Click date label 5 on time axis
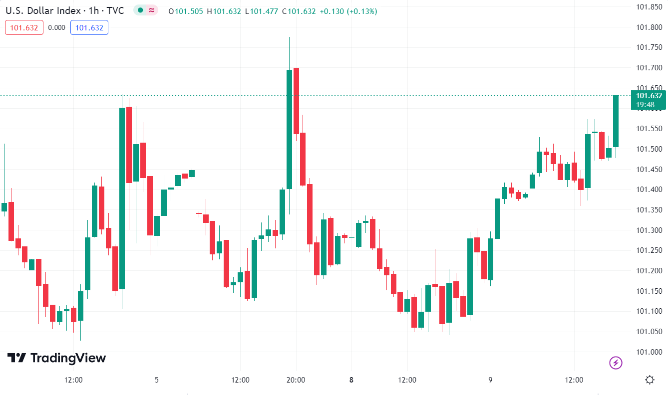 click(157, 380)
